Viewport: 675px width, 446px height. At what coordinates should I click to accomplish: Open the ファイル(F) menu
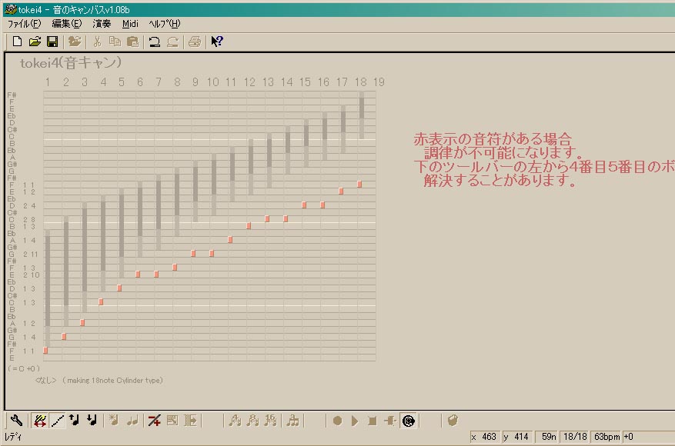point(24,24)
